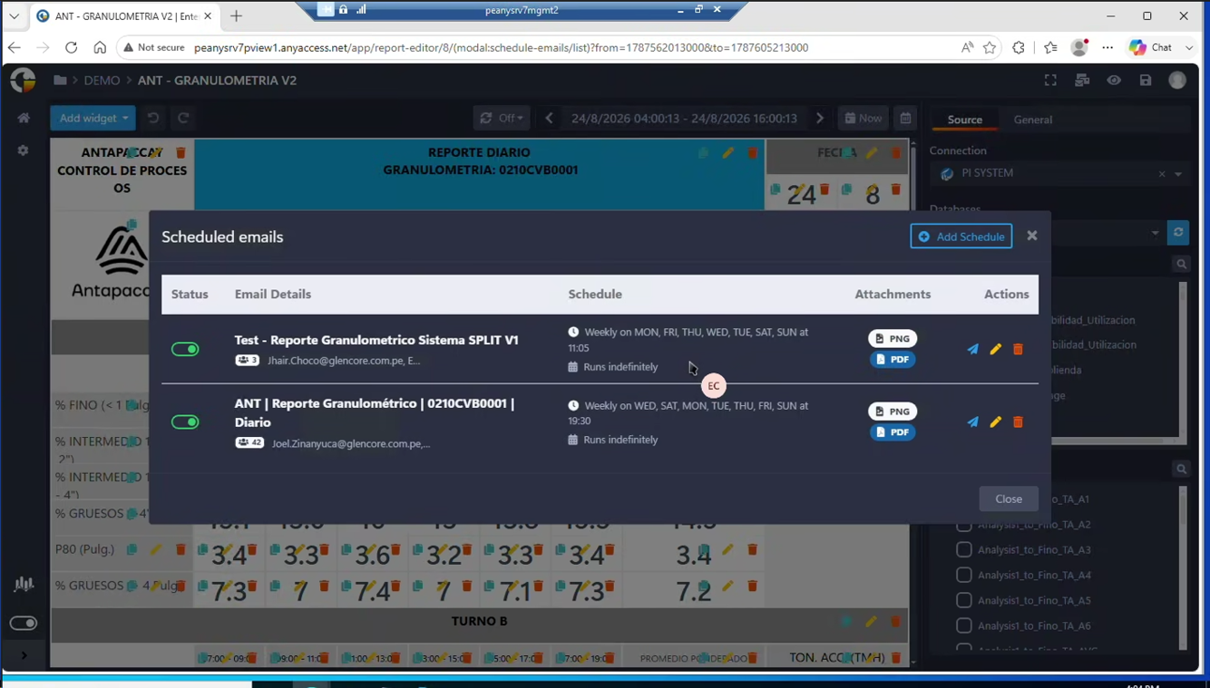Toggle report preview with the eye icon
Image resolution: width=1210 pixels, height=688 pixels.
(1114, 81)
